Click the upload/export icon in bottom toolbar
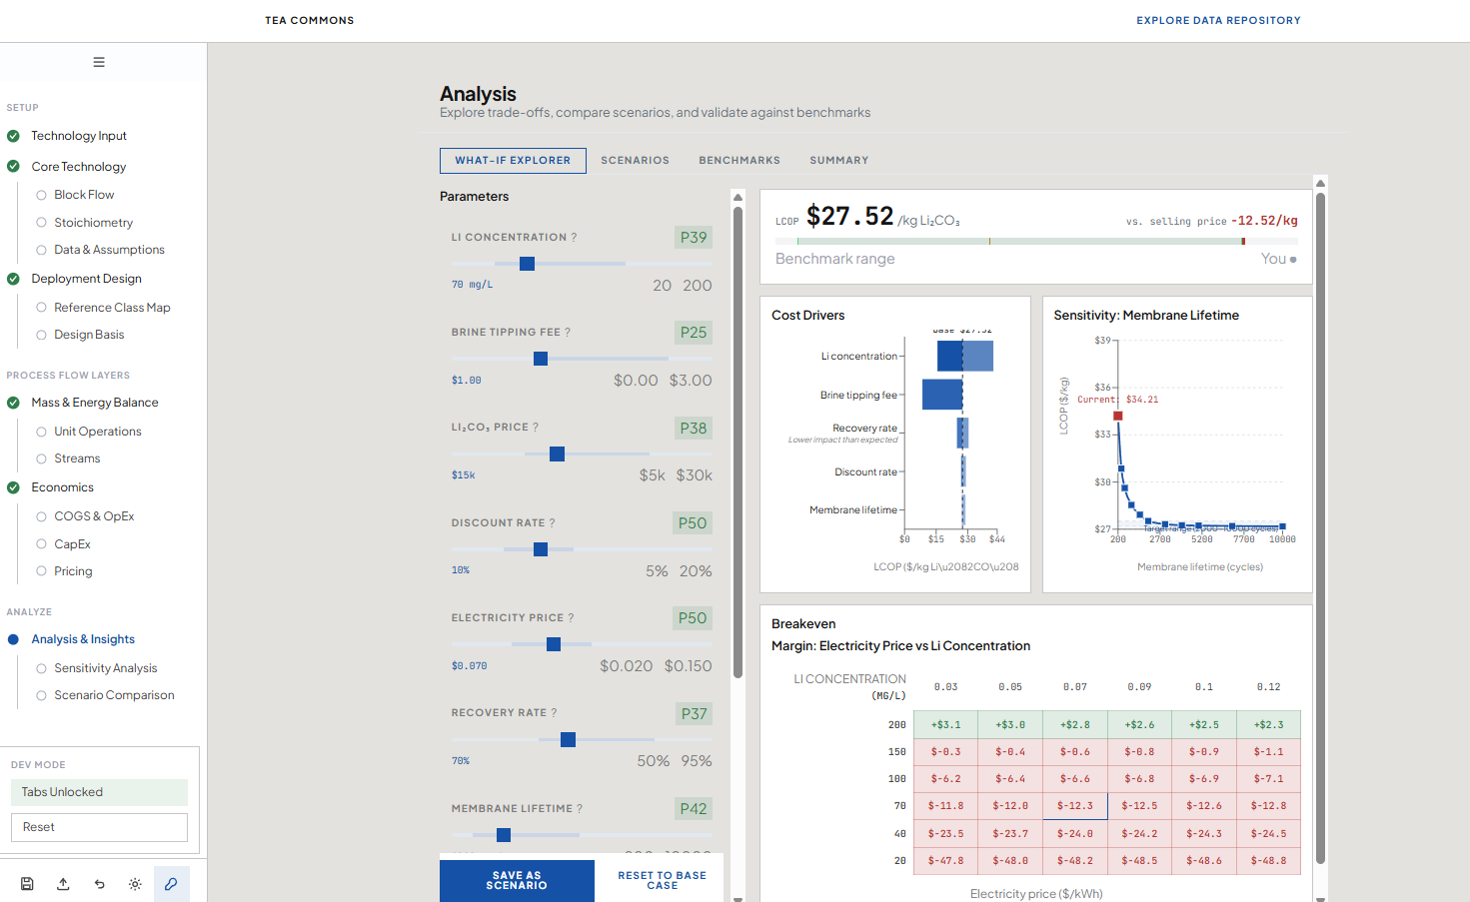Screen dimensions: 1470x902 tap(63, 884)
